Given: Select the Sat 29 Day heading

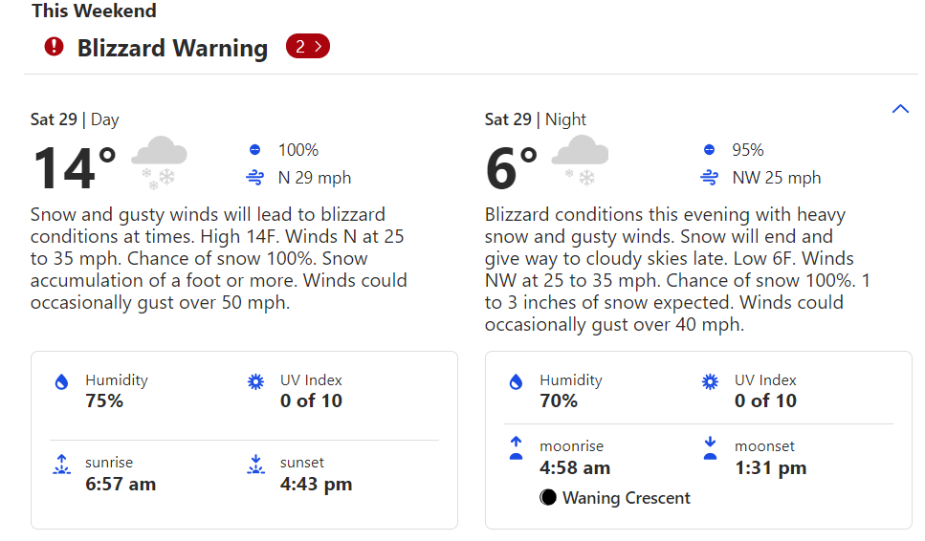Looking at the screenshot, I should point(75,119).
